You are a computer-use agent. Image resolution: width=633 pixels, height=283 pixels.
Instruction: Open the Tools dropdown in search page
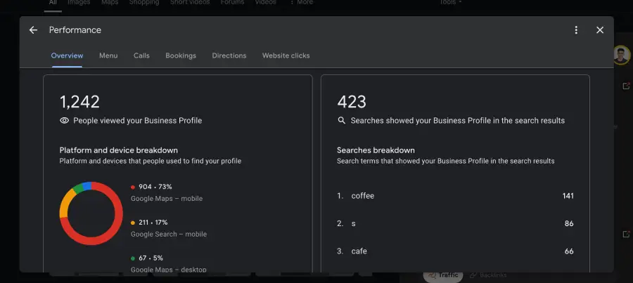[450, 2]
